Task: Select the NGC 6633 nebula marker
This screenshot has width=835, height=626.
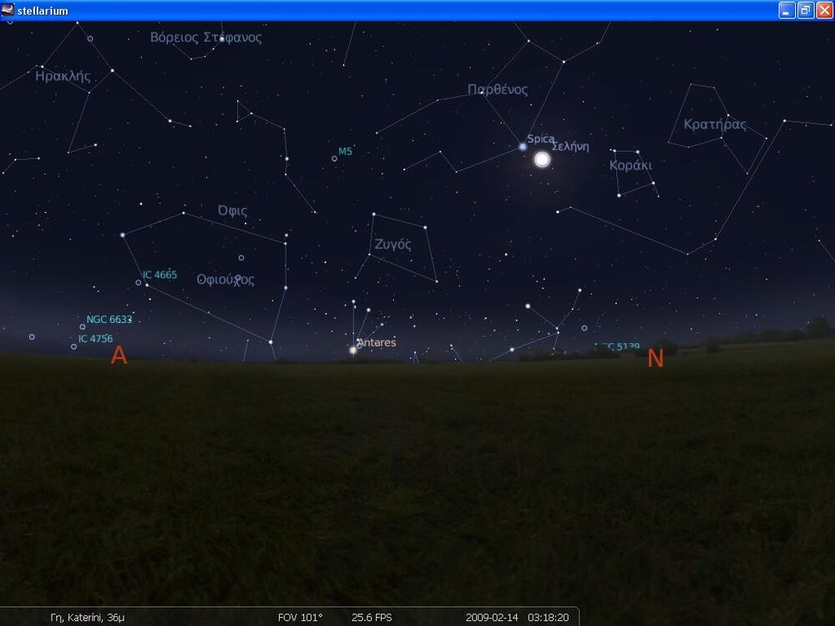Action: (x=83, y=326)
